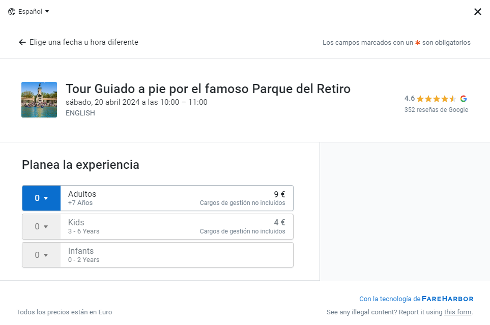Click the 4.6 rating number
The width and height of the screenshot is (490, 325).
click(409, 99)
